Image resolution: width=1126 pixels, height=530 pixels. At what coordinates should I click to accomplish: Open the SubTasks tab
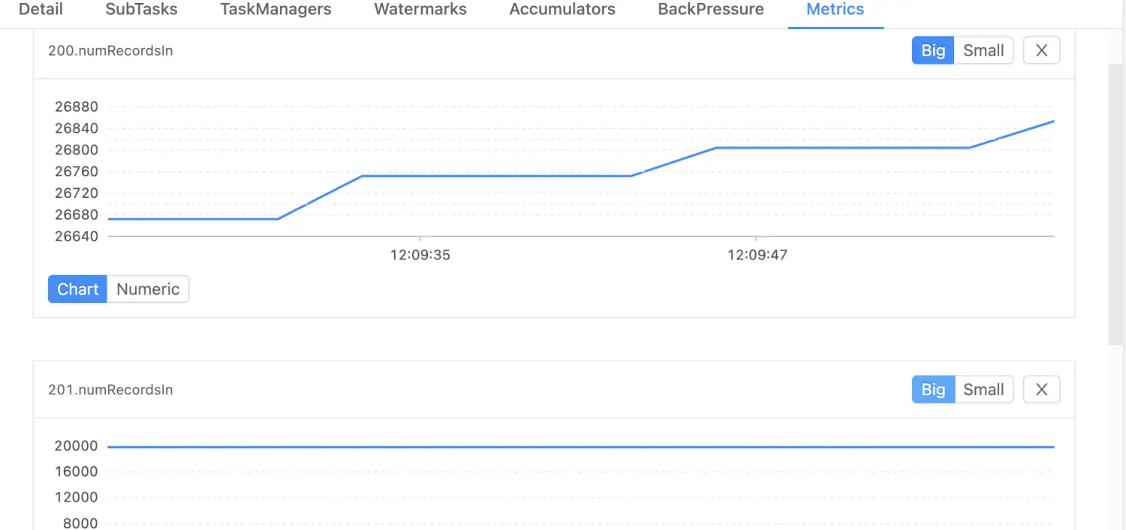(141, 10)
